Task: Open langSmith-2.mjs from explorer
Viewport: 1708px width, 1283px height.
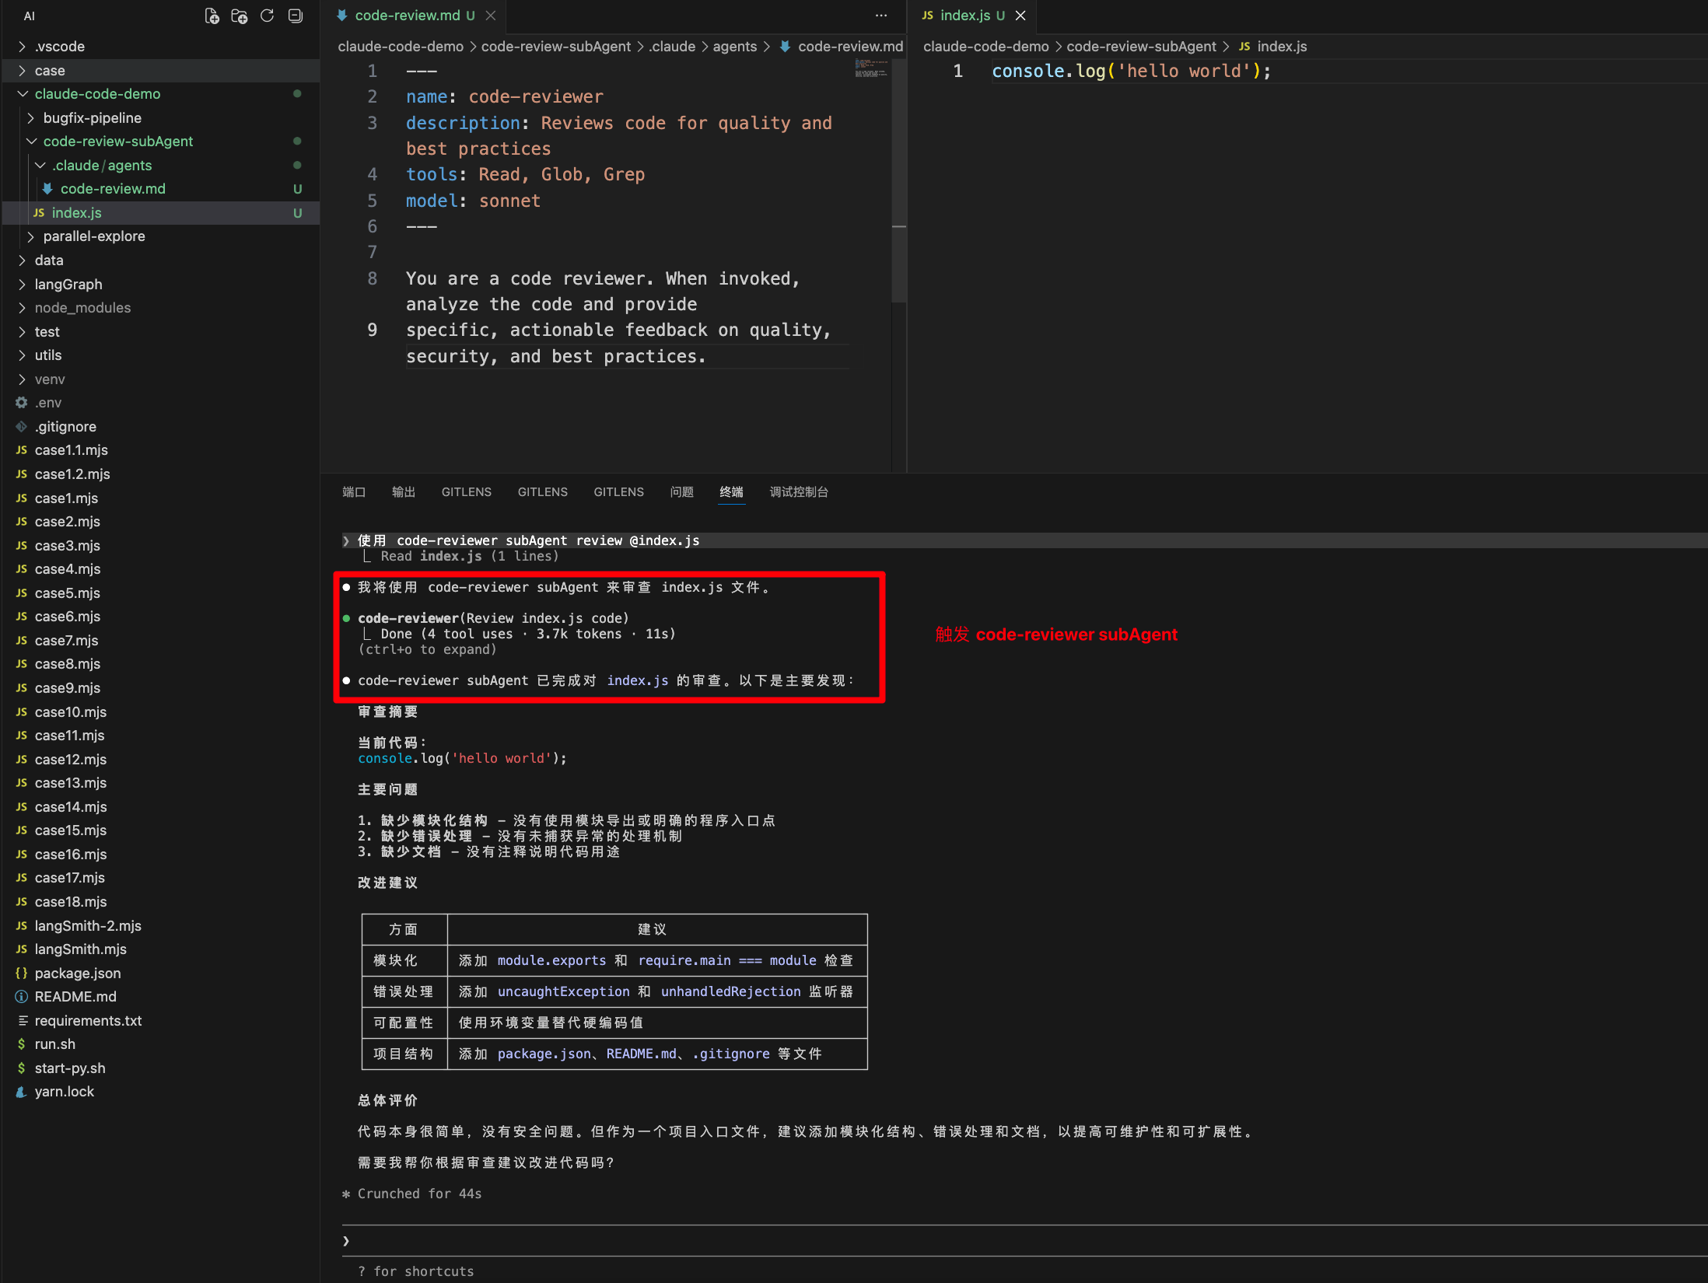Action: pyautogui.click(x=88, y=926)
